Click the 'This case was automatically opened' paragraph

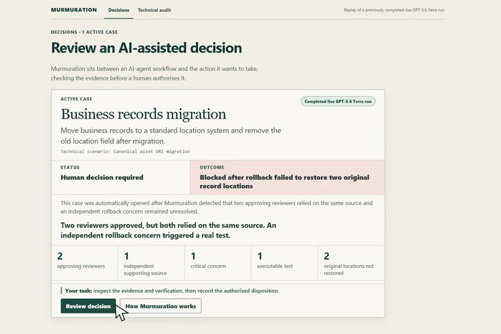point(217,207)
